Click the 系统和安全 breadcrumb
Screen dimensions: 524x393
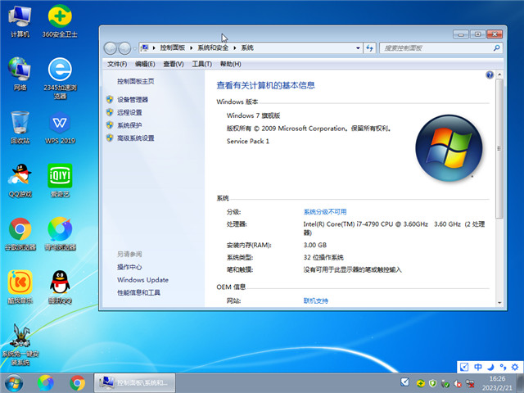tap(213, 47)
